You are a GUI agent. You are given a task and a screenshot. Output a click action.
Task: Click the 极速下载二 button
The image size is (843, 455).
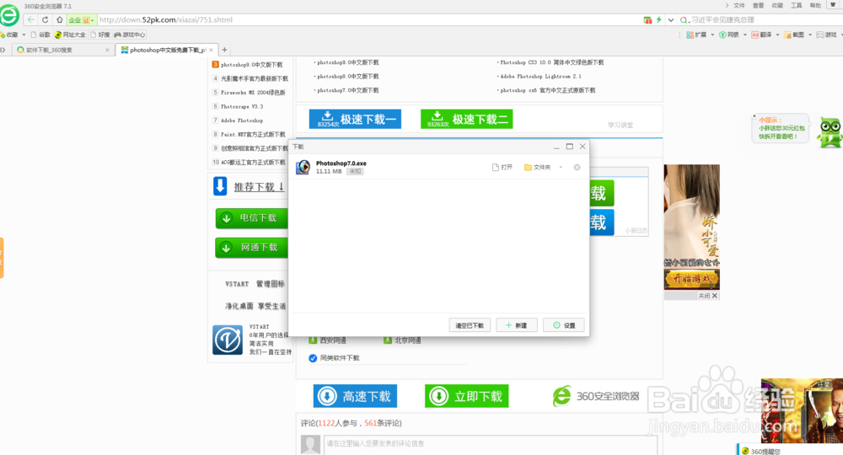coord(467,119)
